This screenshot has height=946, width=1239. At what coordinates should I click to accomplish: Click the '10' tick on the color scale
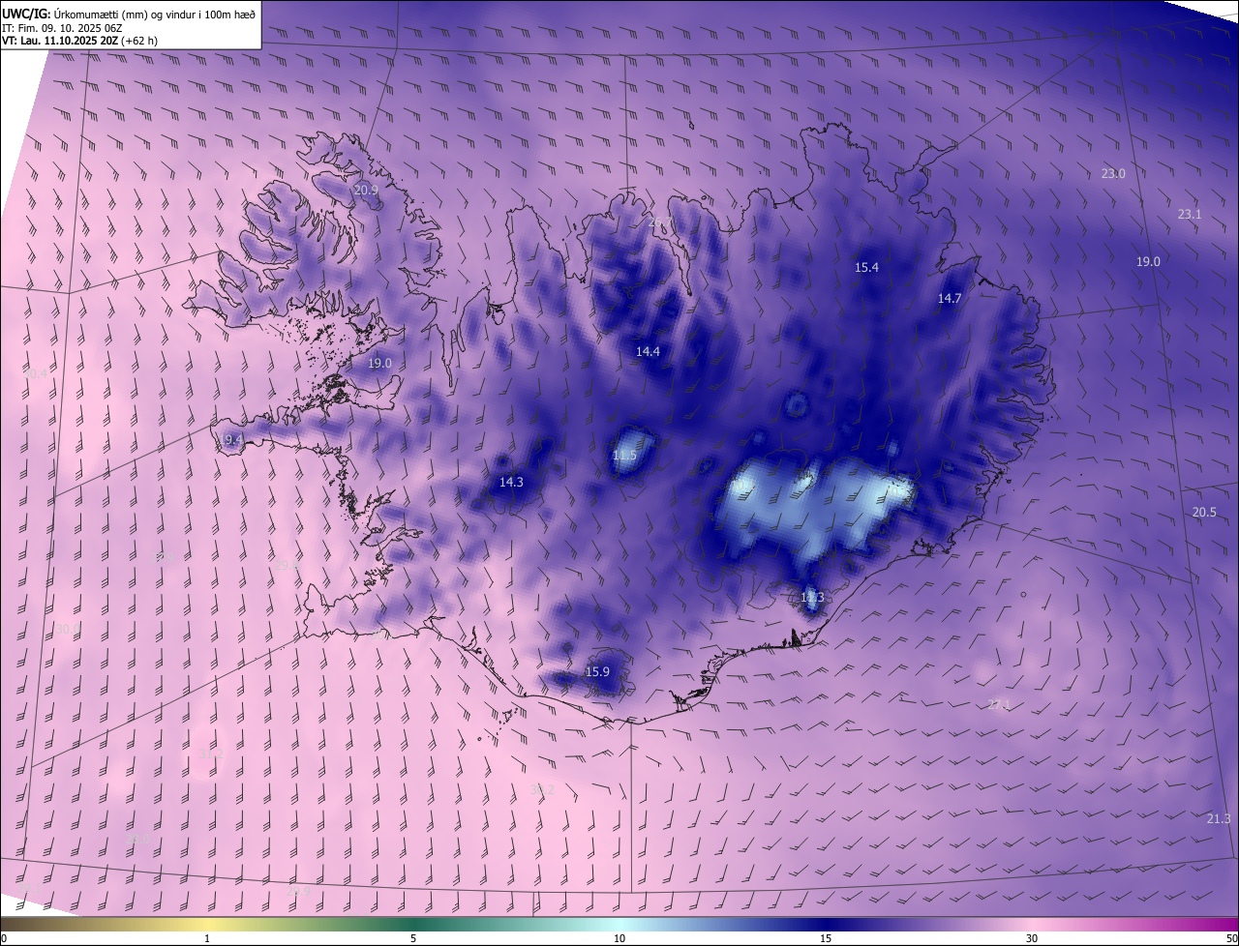coord(619,939)
